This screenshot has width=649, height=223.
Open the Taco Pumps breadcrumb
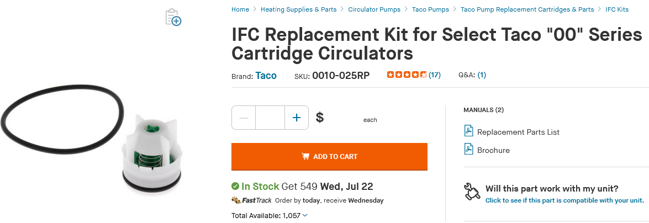[430, 9]
